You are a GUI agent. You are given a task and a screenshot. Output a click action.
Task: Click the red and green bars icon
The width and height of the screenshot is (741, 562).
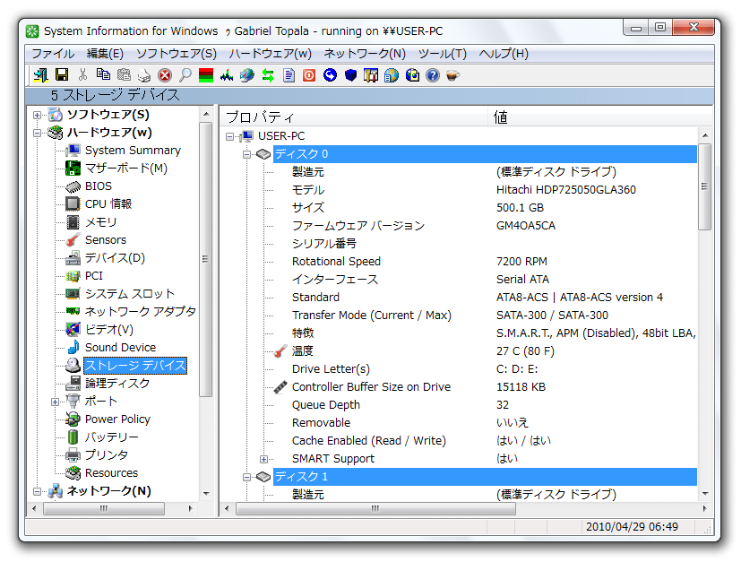click(x=206, y=75)
